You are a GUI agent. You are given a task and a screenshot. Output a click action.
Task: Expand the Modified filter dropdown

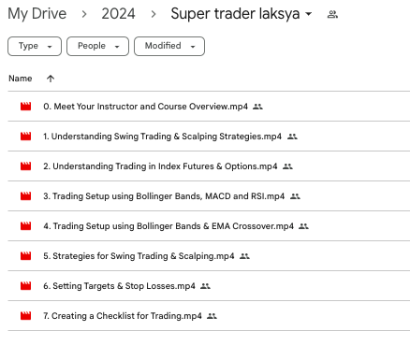click(169, 46)
